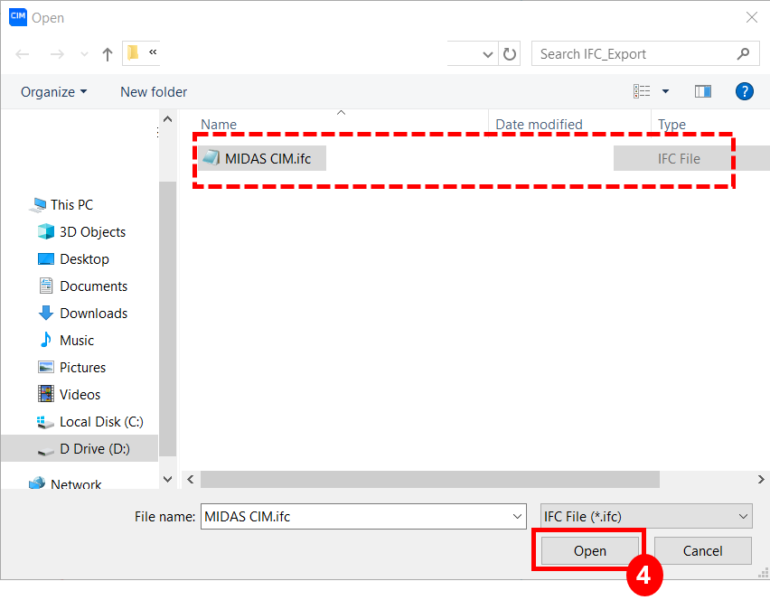
Task: Open the recent locations chevron
Action: click(84, 54)
